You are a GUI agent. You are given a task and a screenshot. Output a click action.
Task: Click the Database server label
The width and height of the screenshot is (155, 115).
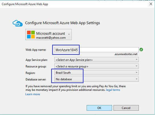pos(36,80)
